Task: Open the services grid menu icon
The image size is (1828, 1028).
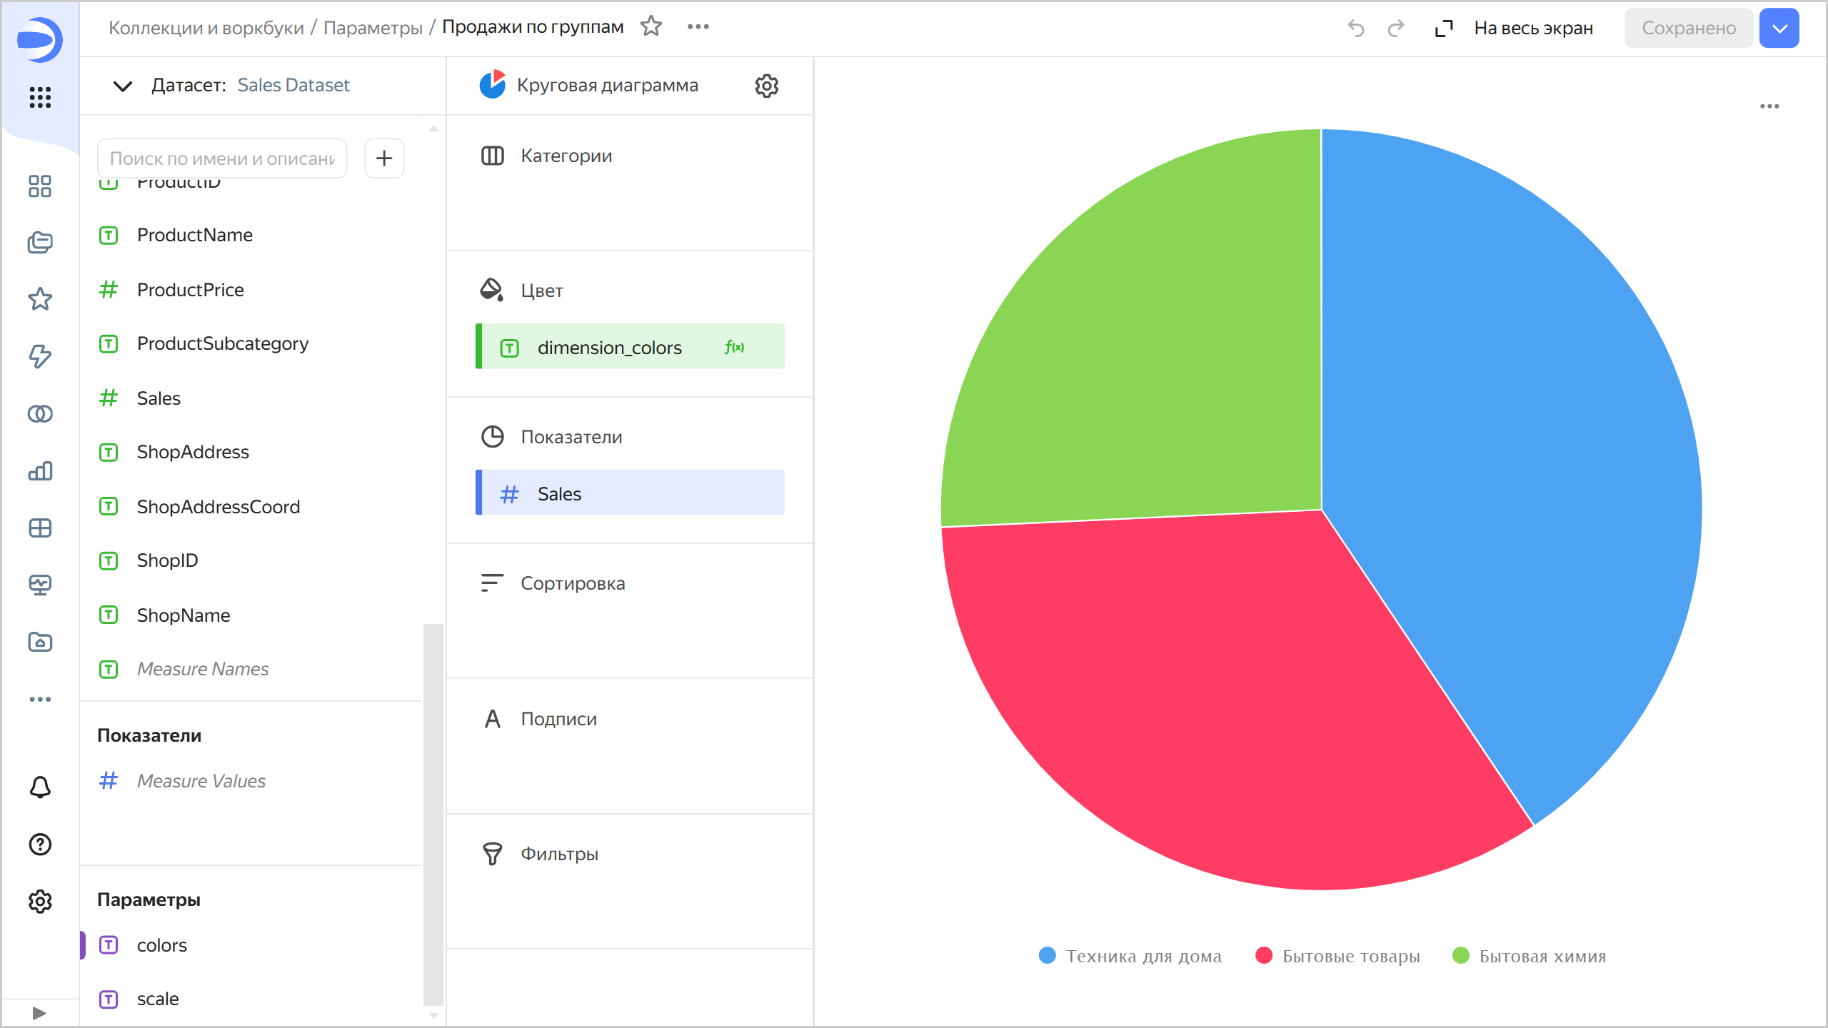Action: (x=40, y=97)
